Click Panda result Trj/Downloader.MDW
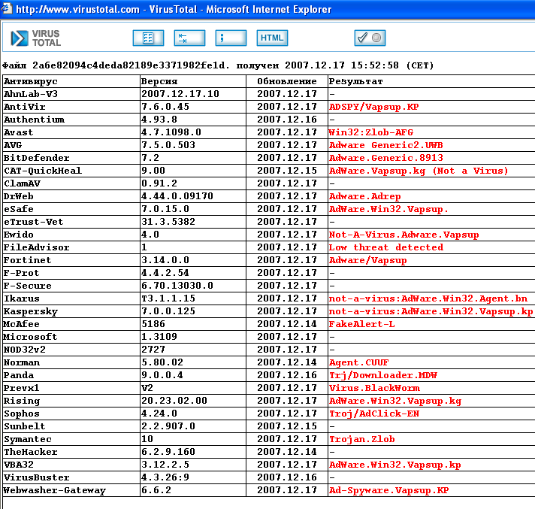This screenshot has height=509, width=535. (382, 375)
